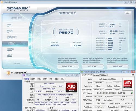Click the BIOS Version field in GPU-Z
This screenshot has width=136, height=111.
(x=111, y=93)
